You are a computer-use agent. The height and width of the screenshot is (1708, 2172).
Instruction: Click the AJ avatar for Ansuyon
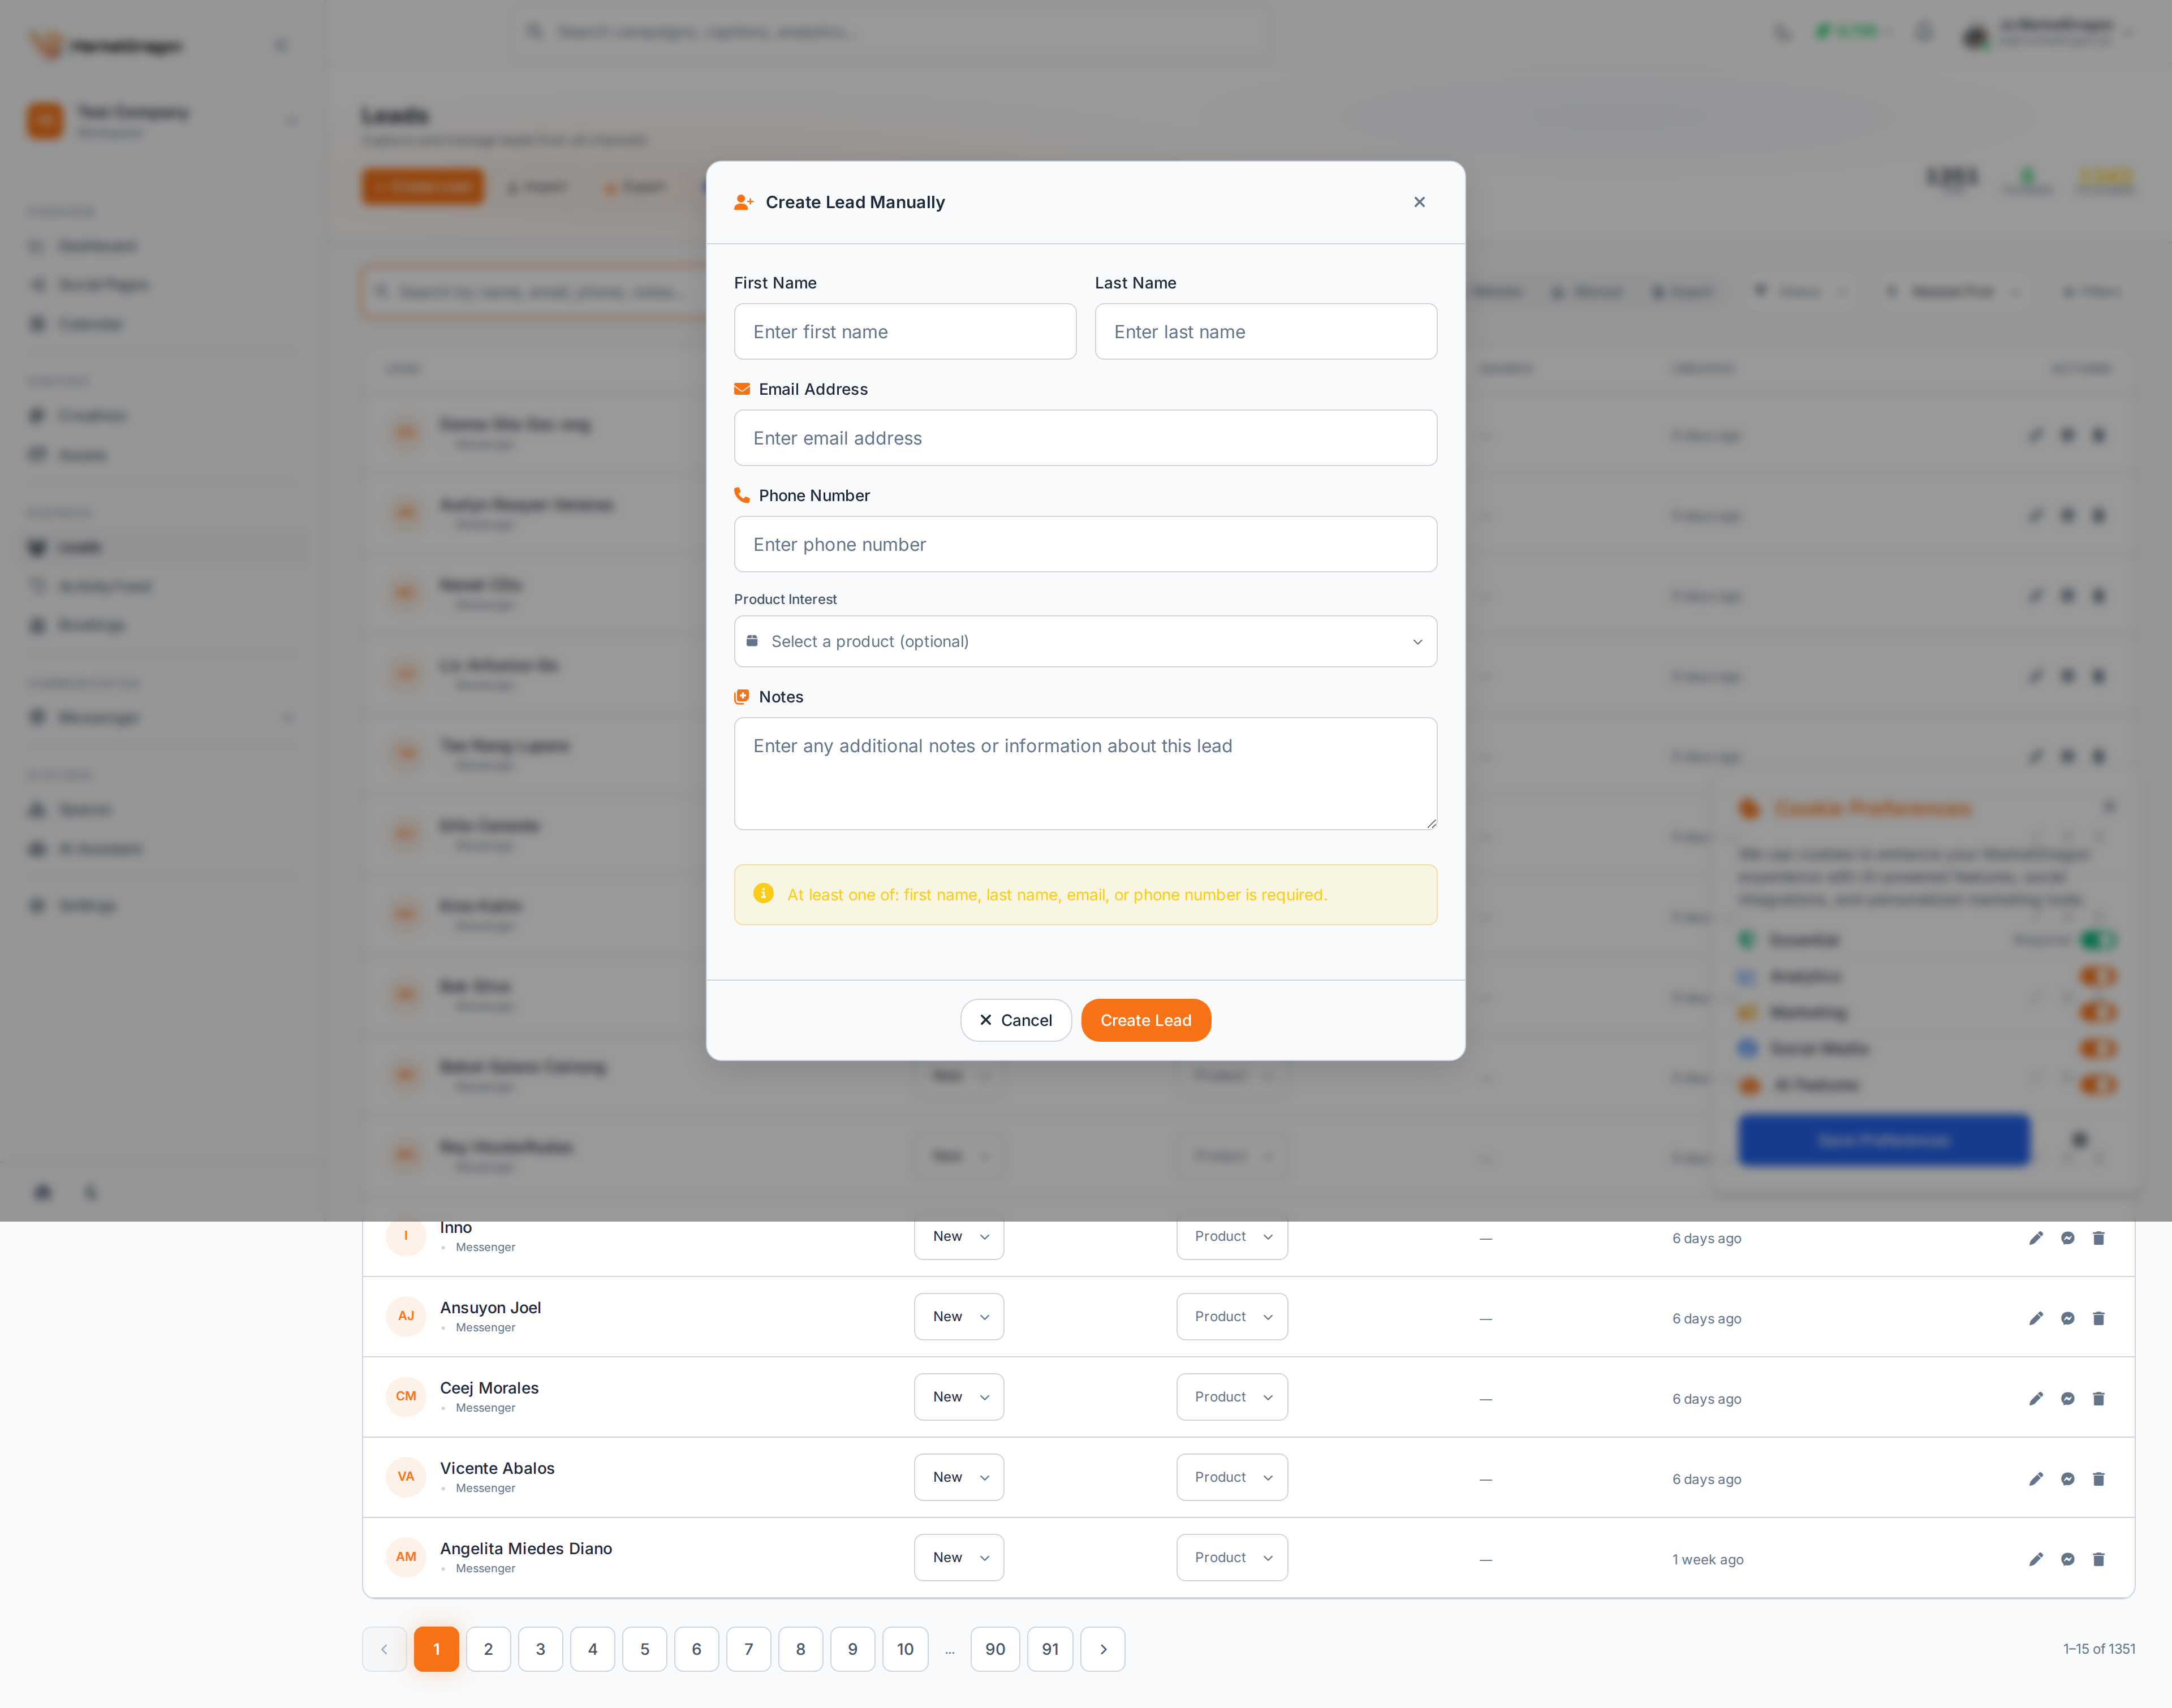406,1316
